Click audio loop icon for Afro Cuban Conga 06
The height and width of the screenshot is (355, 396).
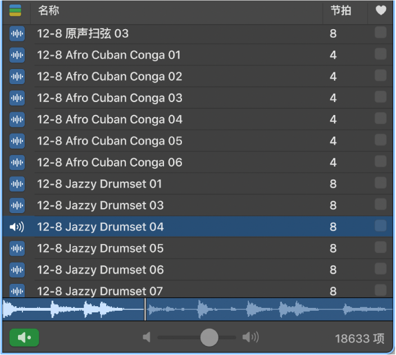coord(17,162)
